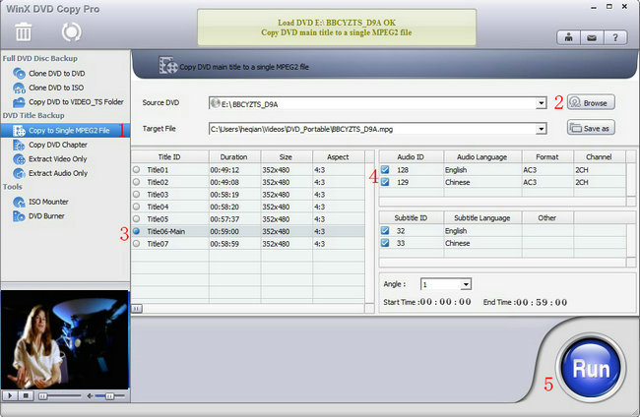Image resolution: width=640 pixels, height=417 pixels.
Task: Open the Target File dropdown
Action: [x=542, y=129]
